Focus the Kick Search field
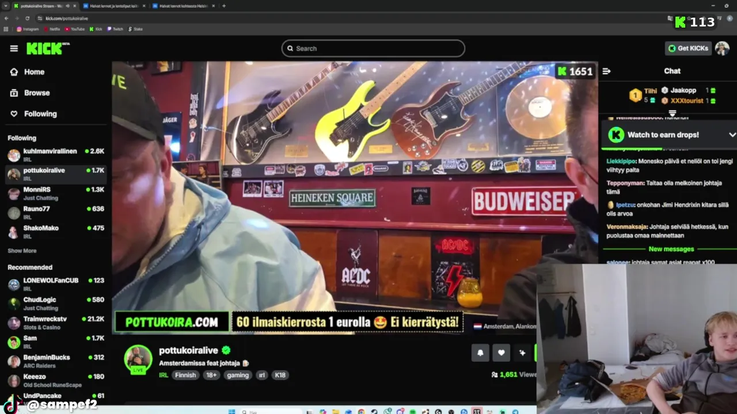 373,48
